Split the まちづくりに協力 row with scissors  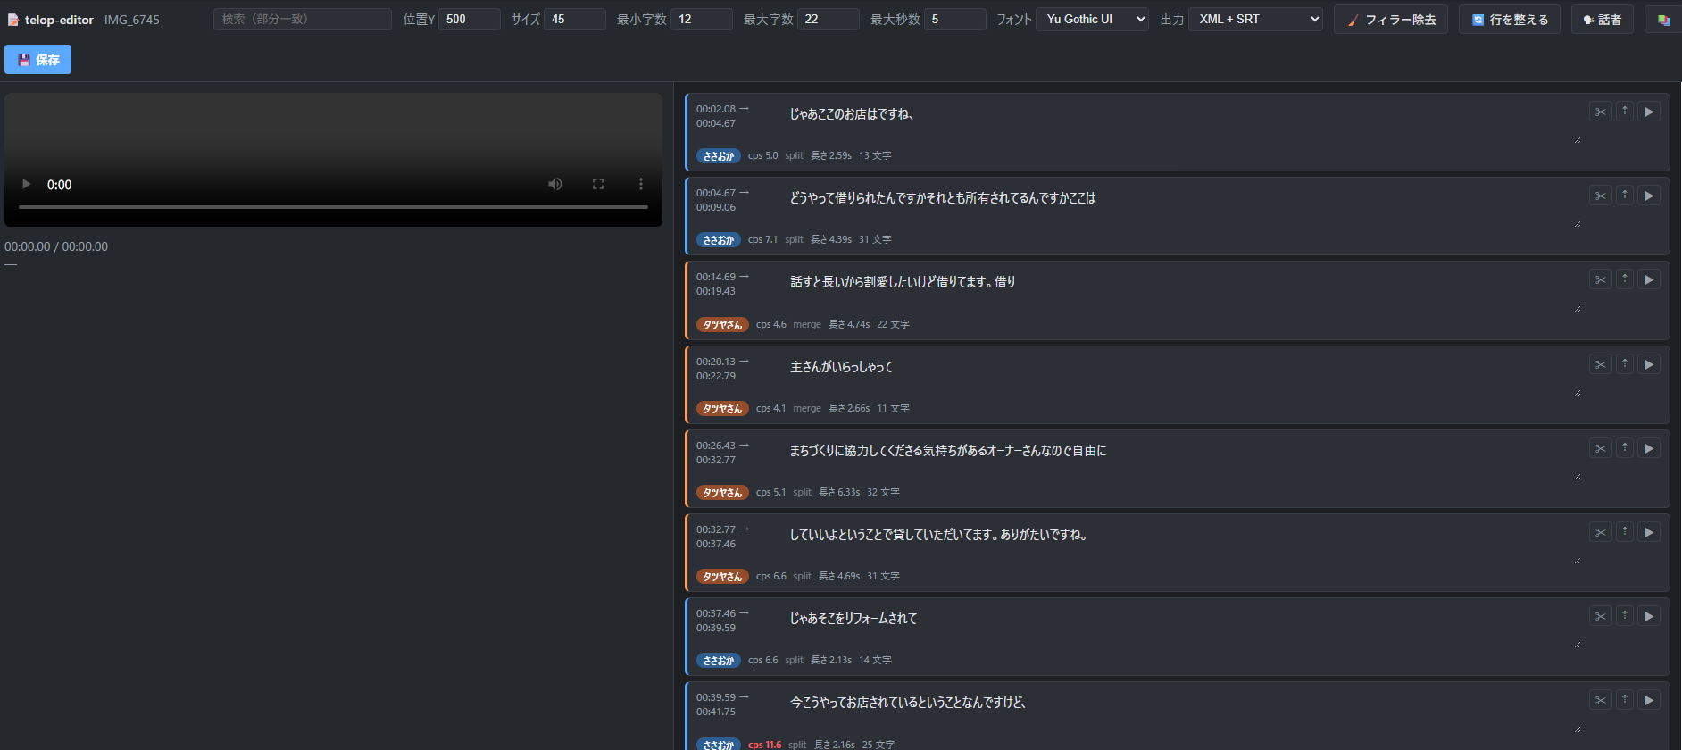tap(1600, 448)
